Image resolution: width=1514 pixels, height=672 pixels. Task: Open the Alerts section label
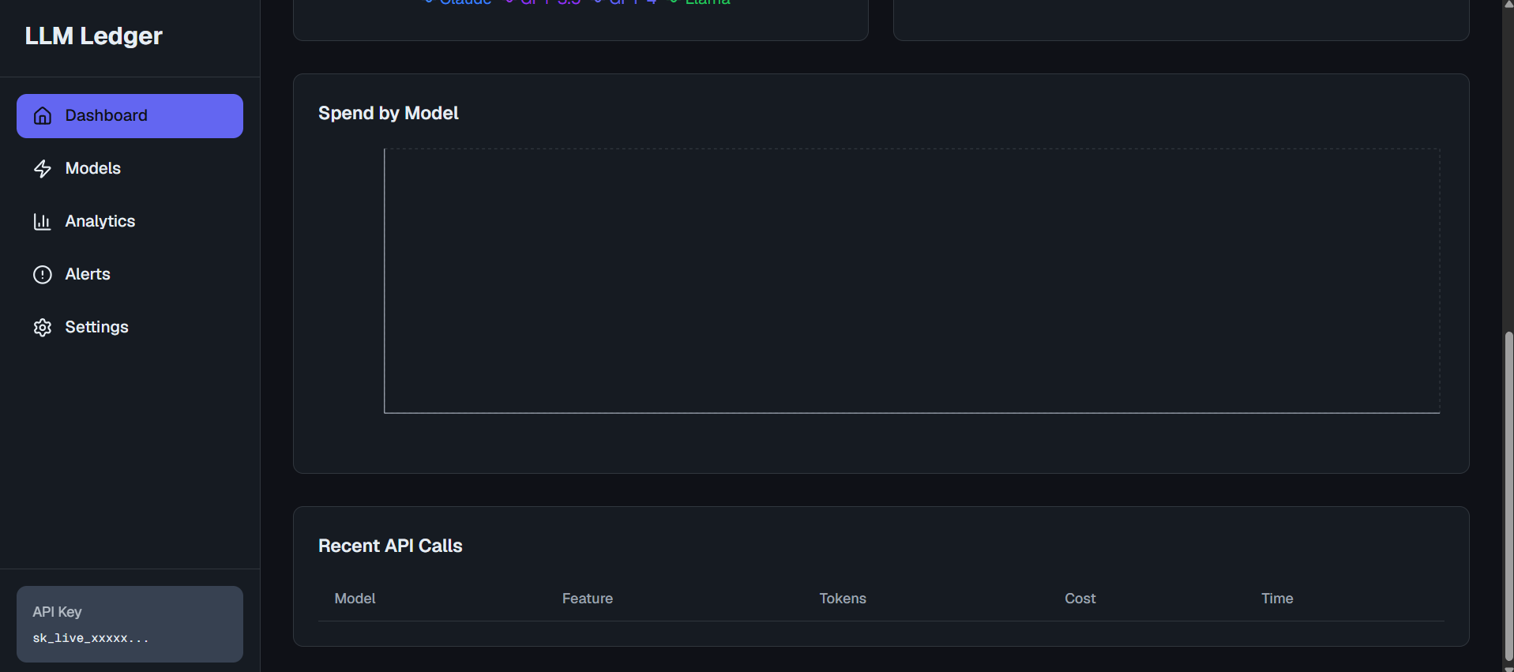pyautogui.click(x=88, y=274)
